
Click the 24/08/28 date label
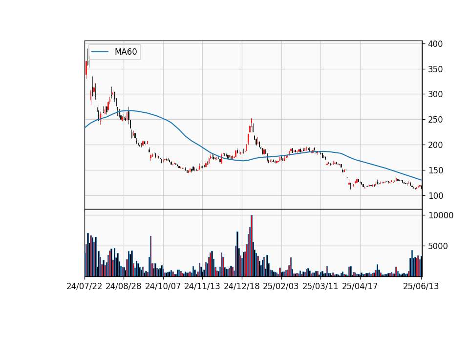124,286
